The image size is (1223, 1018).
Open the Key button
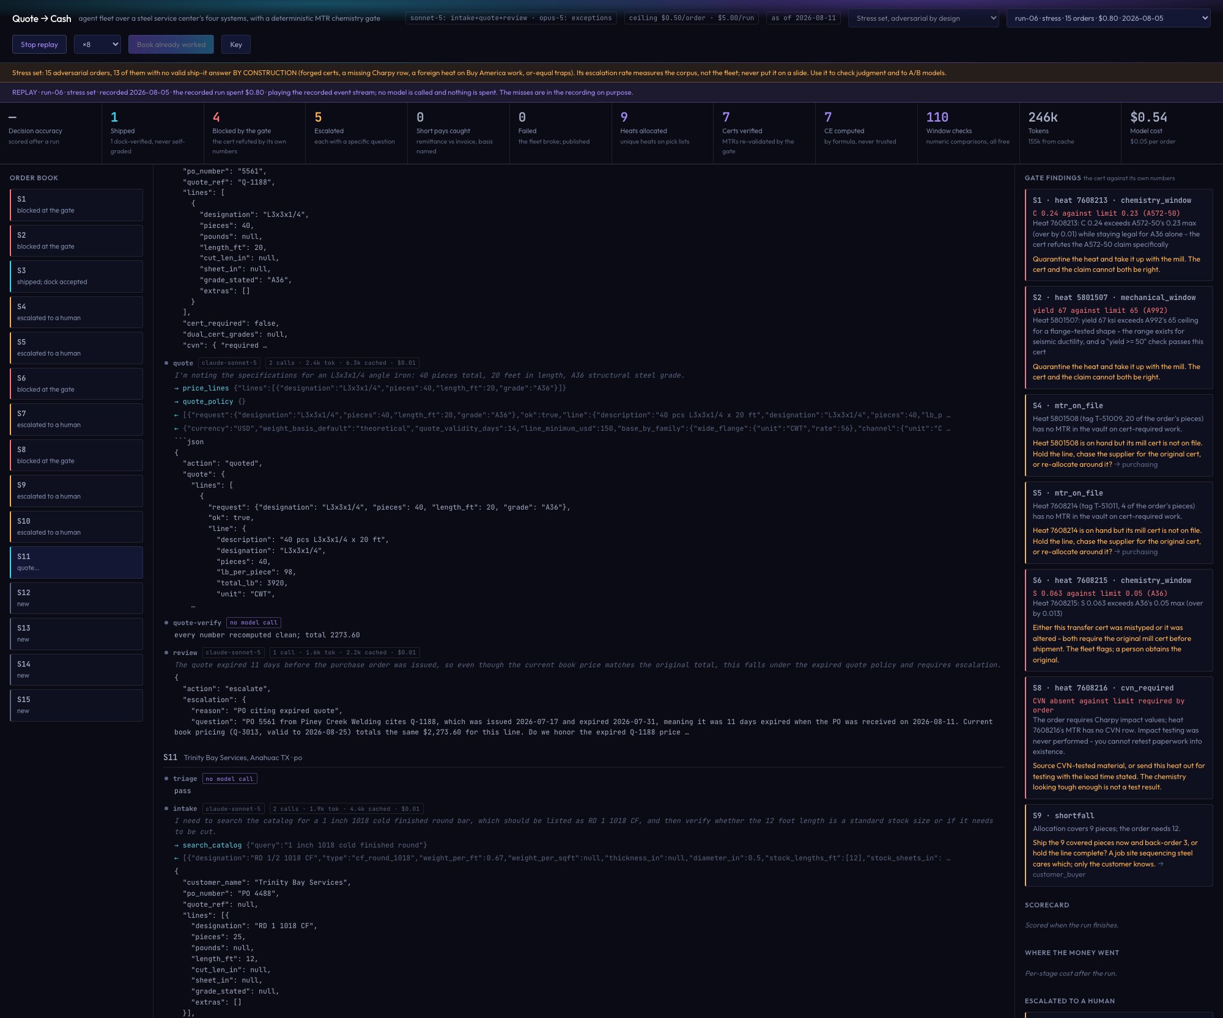click(x=236, y=45)
